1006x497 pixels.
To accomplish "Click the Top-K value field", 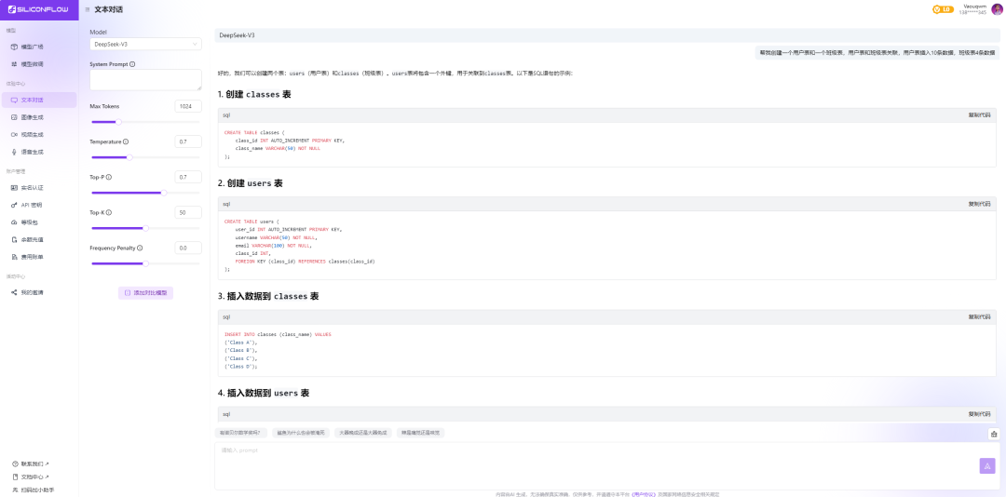I will [x=188, y=212].
